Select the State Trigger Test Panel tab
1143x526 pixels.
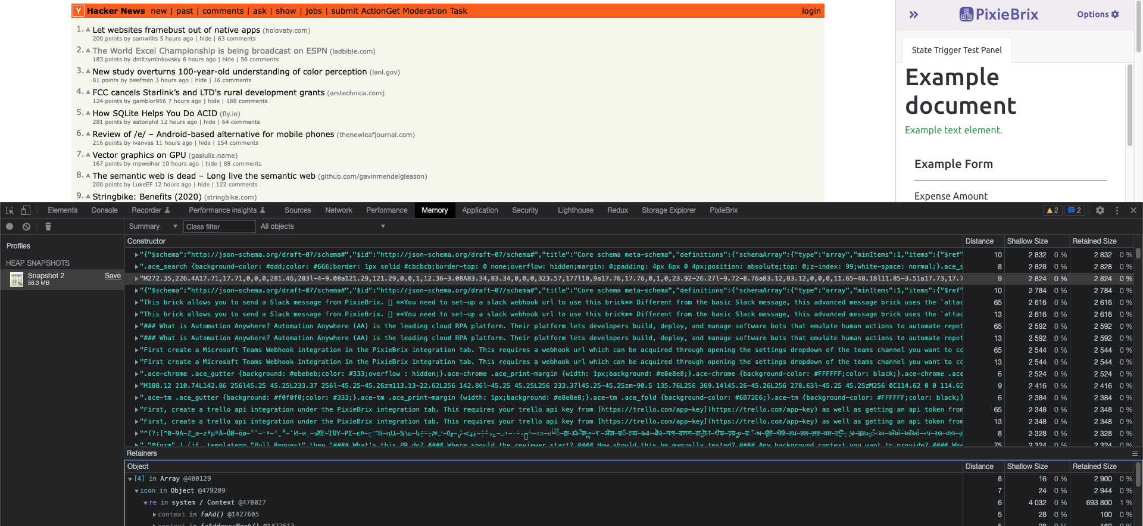point(957,50)
